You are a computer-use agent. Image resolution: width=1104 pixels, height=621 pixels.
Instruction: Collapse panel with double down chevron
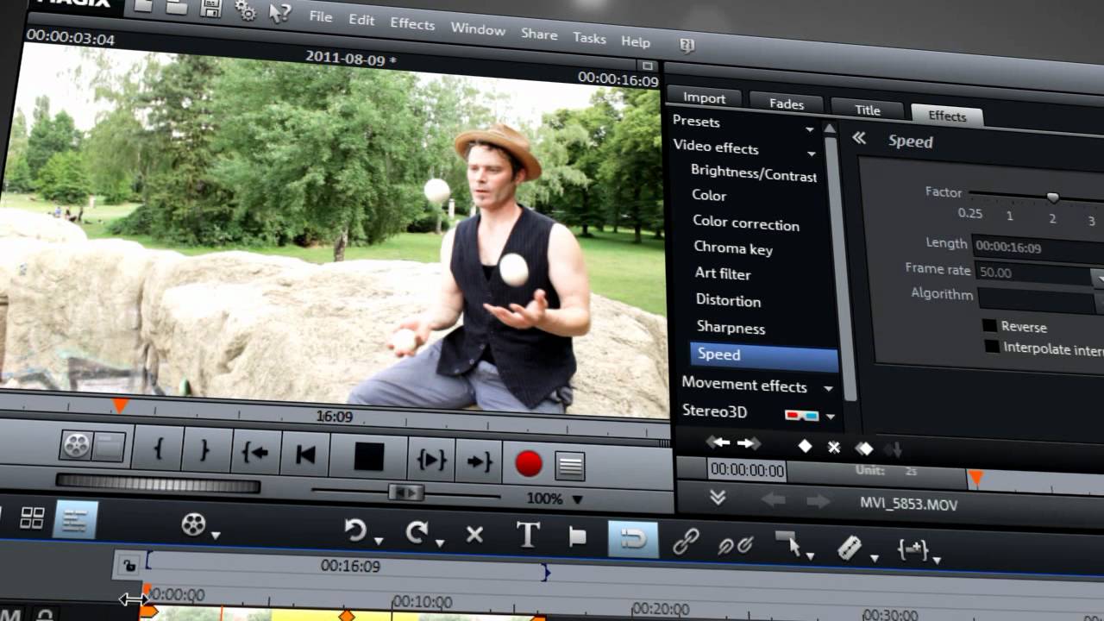tap(717, 498)
